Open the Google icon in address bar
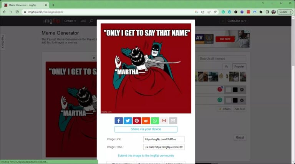This screenshot has height=164, width=295. [x=196, y=12]
